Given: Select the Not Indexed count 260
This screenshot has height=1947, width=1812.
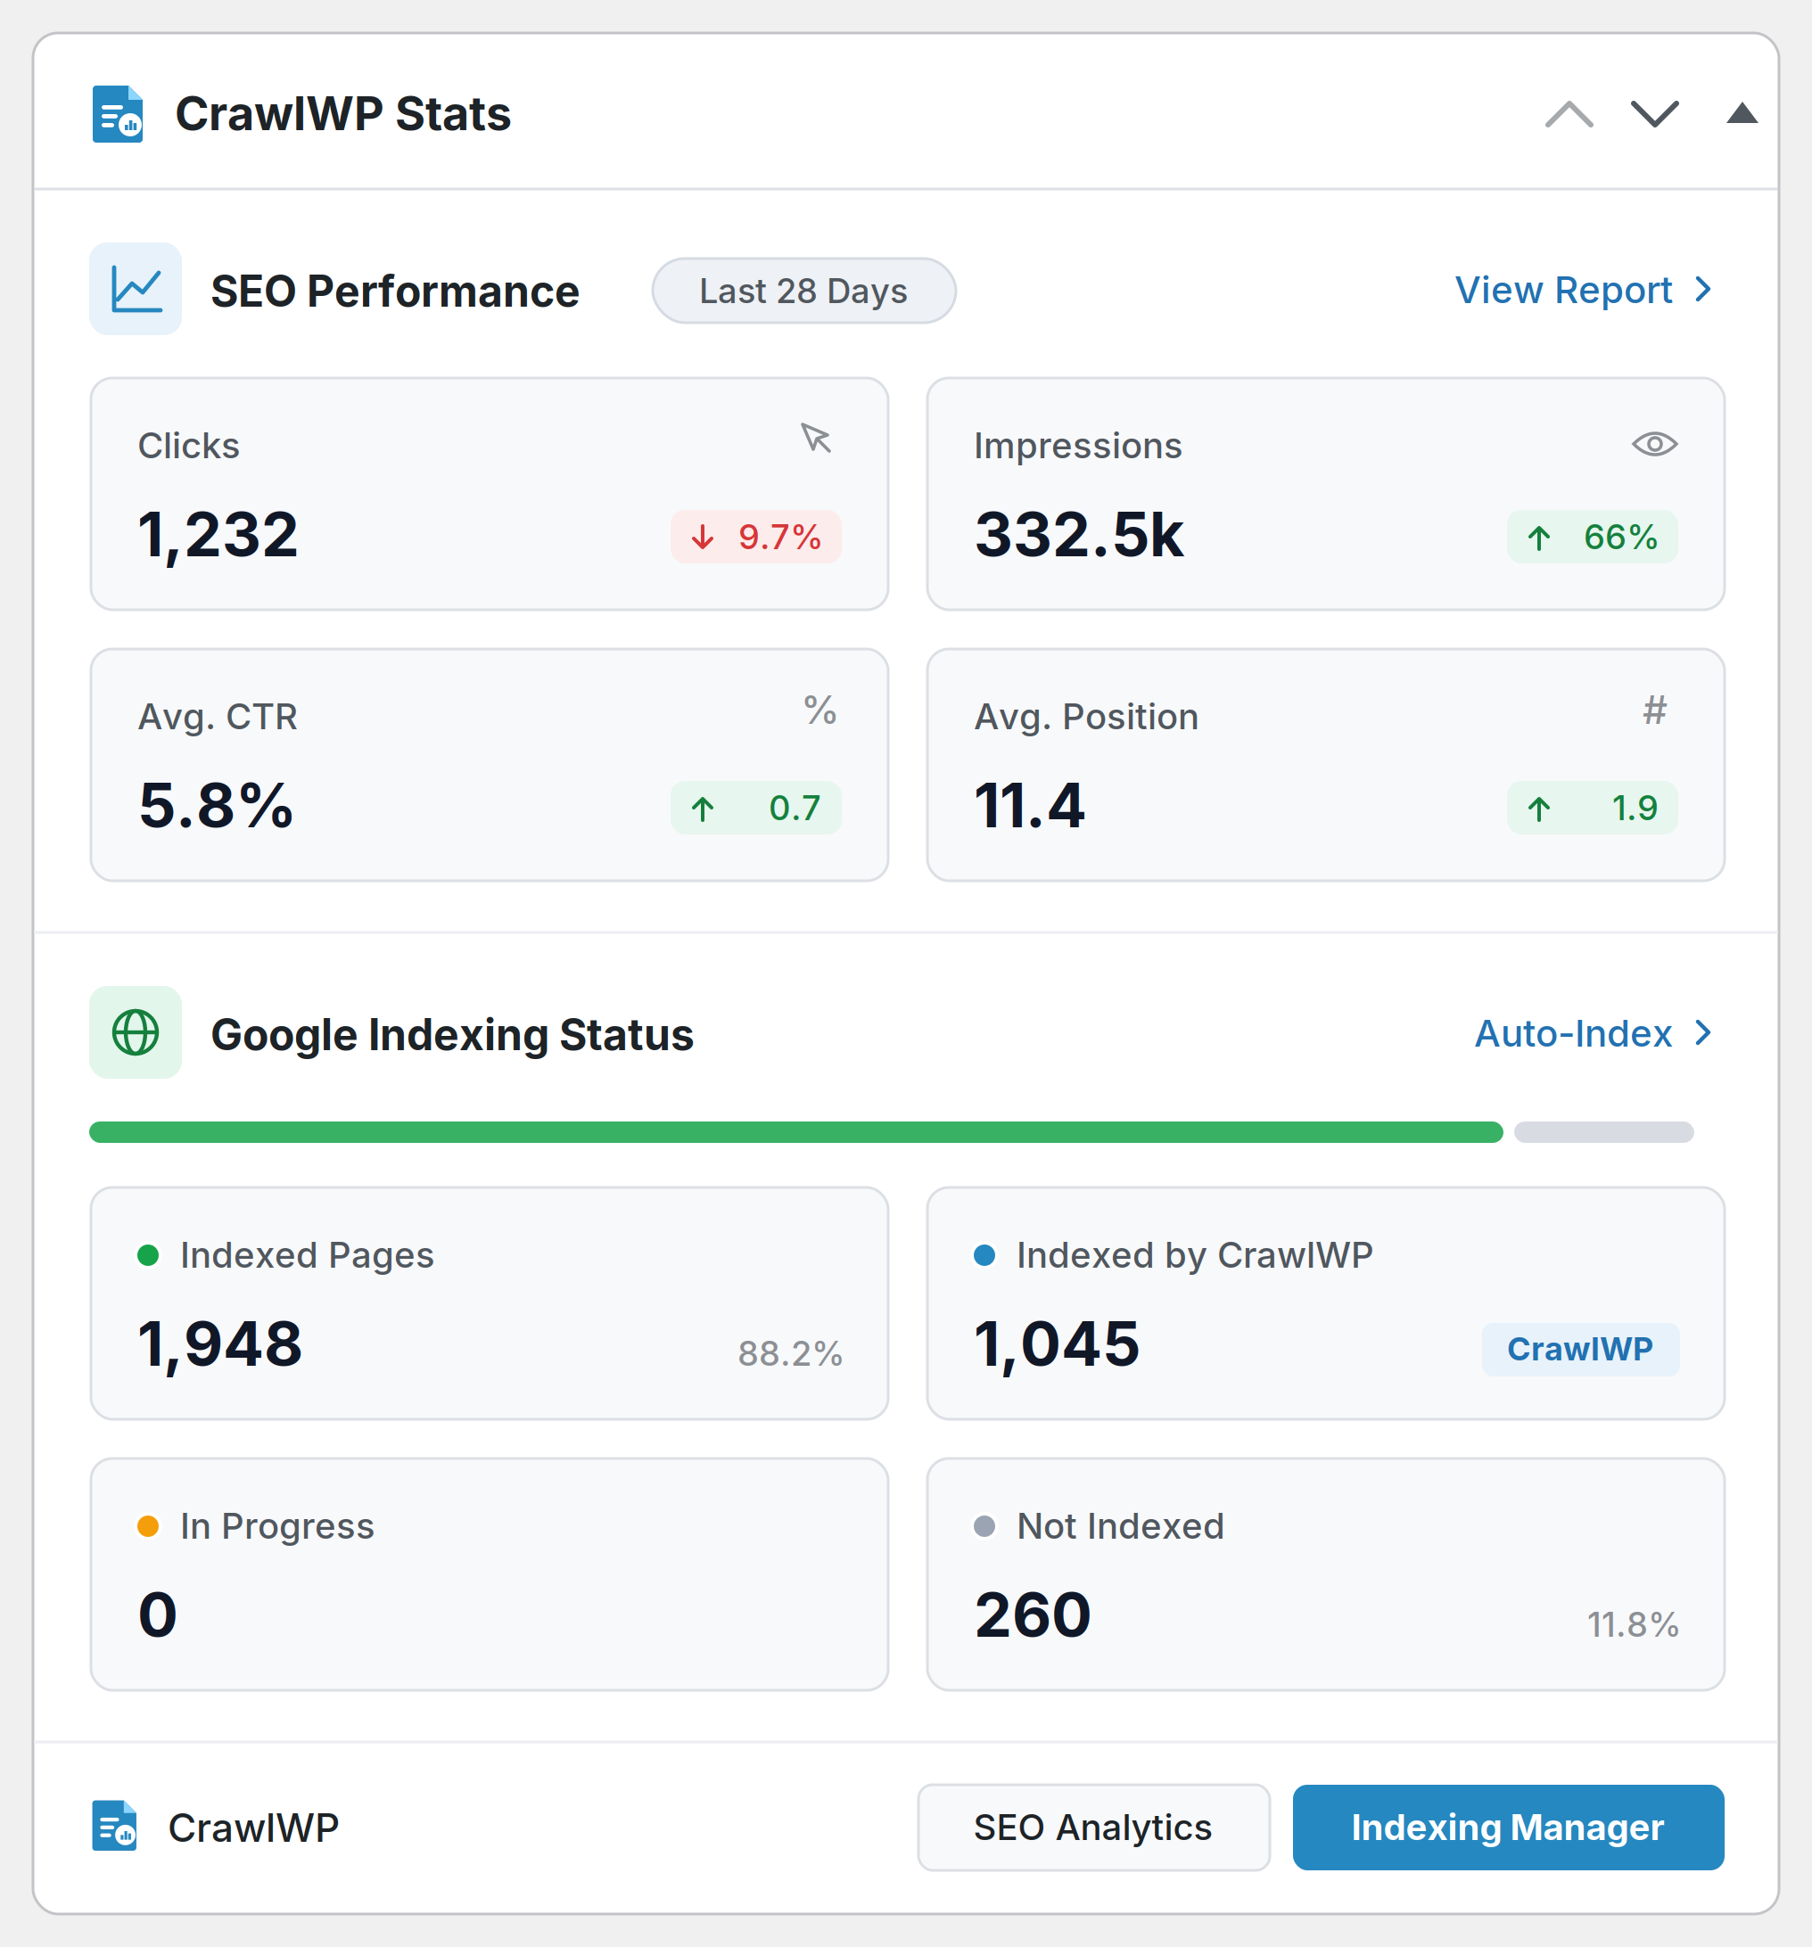Looking at the screenshot, I should pos(1033,1615).
